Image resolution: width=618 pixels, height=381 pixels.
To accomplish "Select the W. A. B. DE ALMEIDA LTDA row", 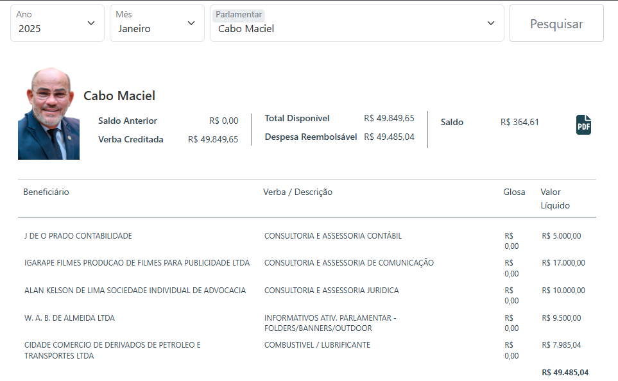I will pos(69,317).
